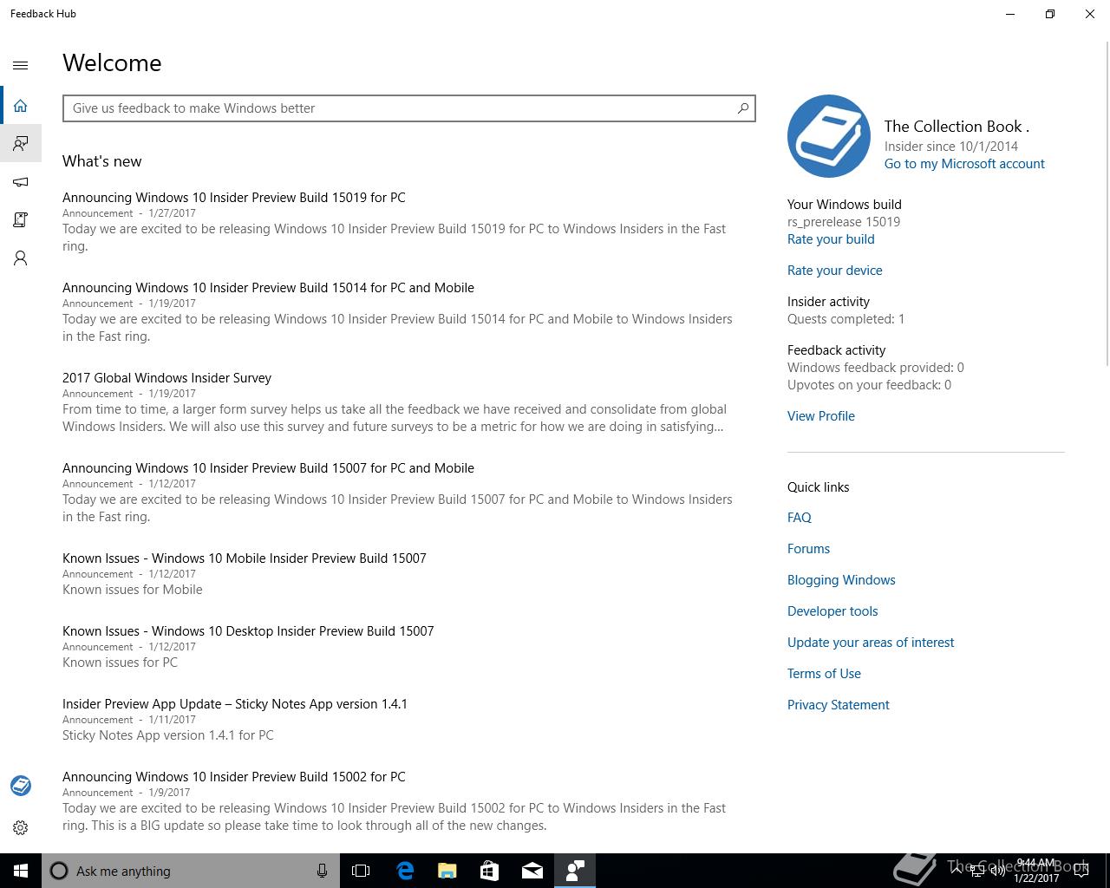Open Go to my Microsoft account link

(964, 164)
